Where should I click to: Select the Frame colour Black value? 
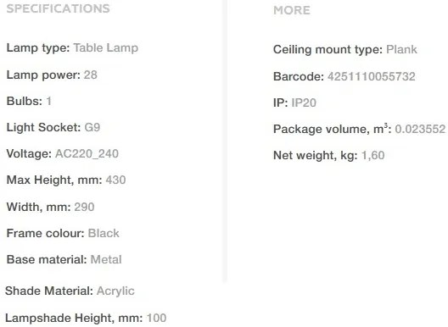point(104,233)
